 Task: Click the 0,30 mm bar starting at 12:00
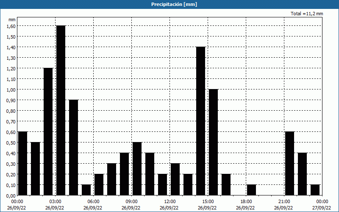(x=175, y=179)
